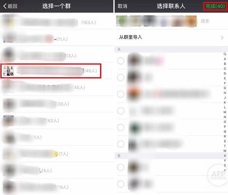Select the first contact radio under section A

pyautogui.click(x=120, y=61)
